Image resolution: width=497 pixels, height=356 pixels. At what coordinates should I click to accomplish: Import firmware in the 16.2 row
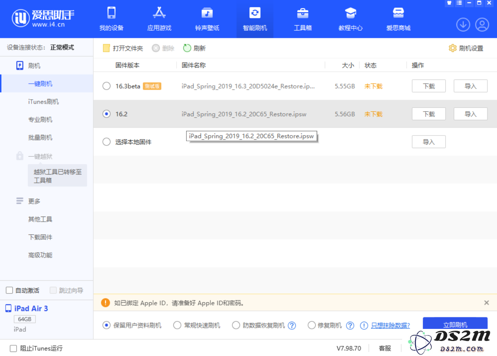(470, 114)
